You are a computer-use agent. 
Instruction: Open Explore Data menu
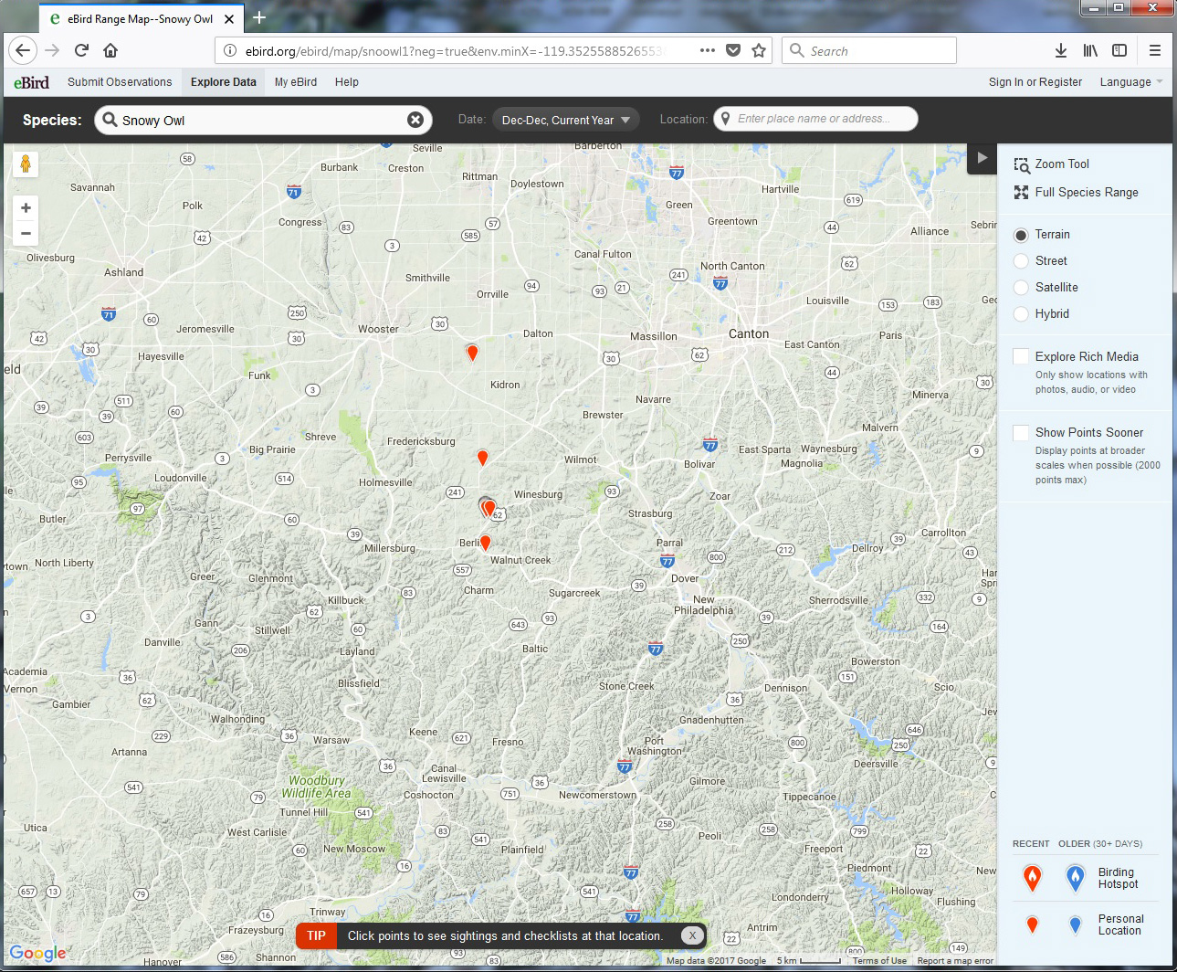(224, 82)
